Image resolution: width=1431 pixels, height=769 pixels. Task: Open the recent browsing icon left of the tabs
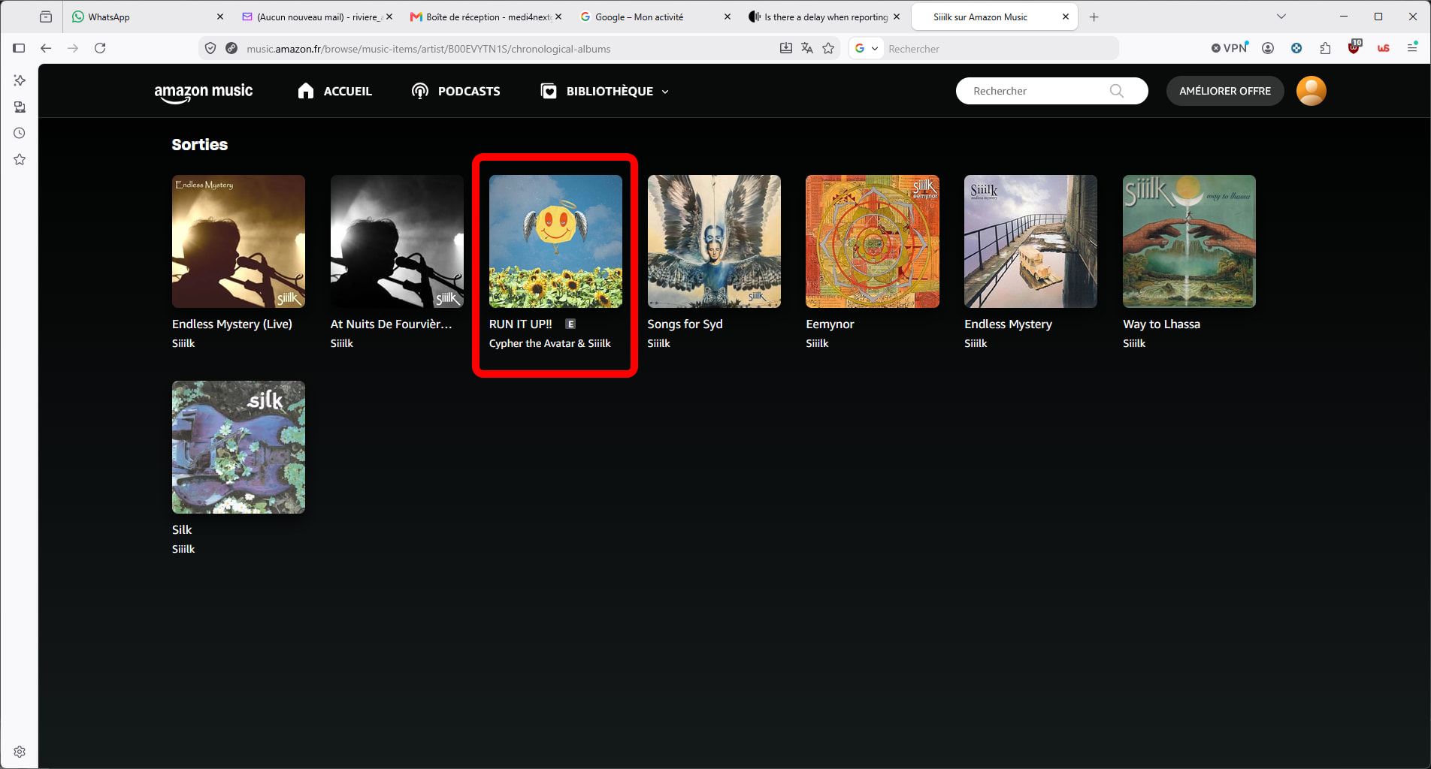46,17
